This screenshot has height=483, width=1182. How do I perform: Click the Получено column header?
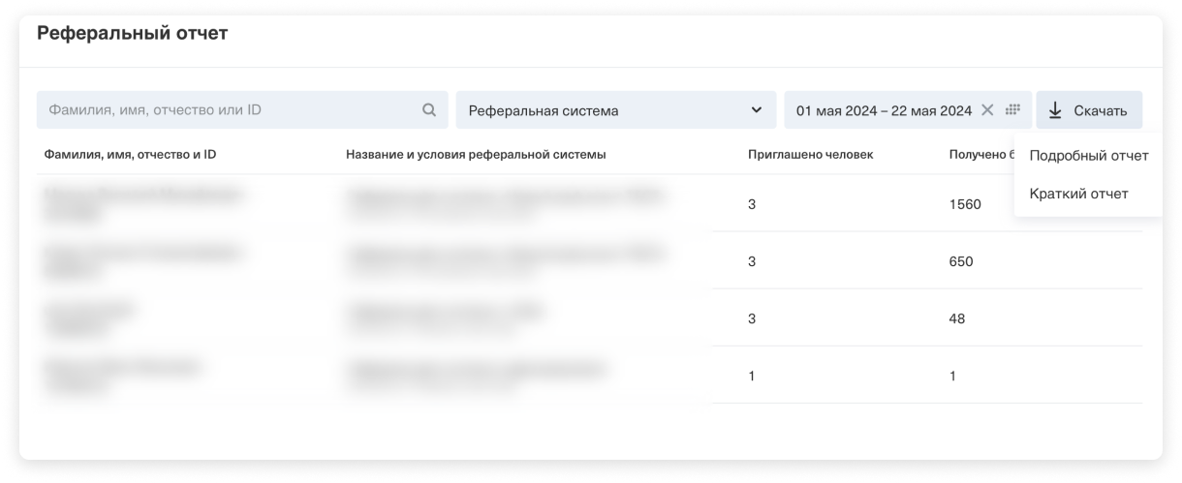(x=979, y=155)
